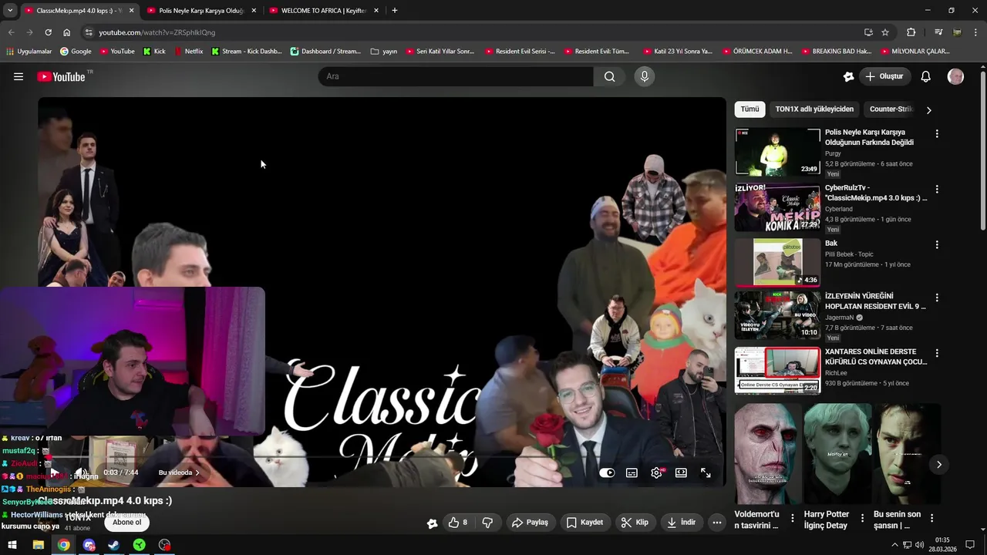Screen dimensions: 987x555
Task: Like the video with the thumbs up
Action: [x=458, y=522]
